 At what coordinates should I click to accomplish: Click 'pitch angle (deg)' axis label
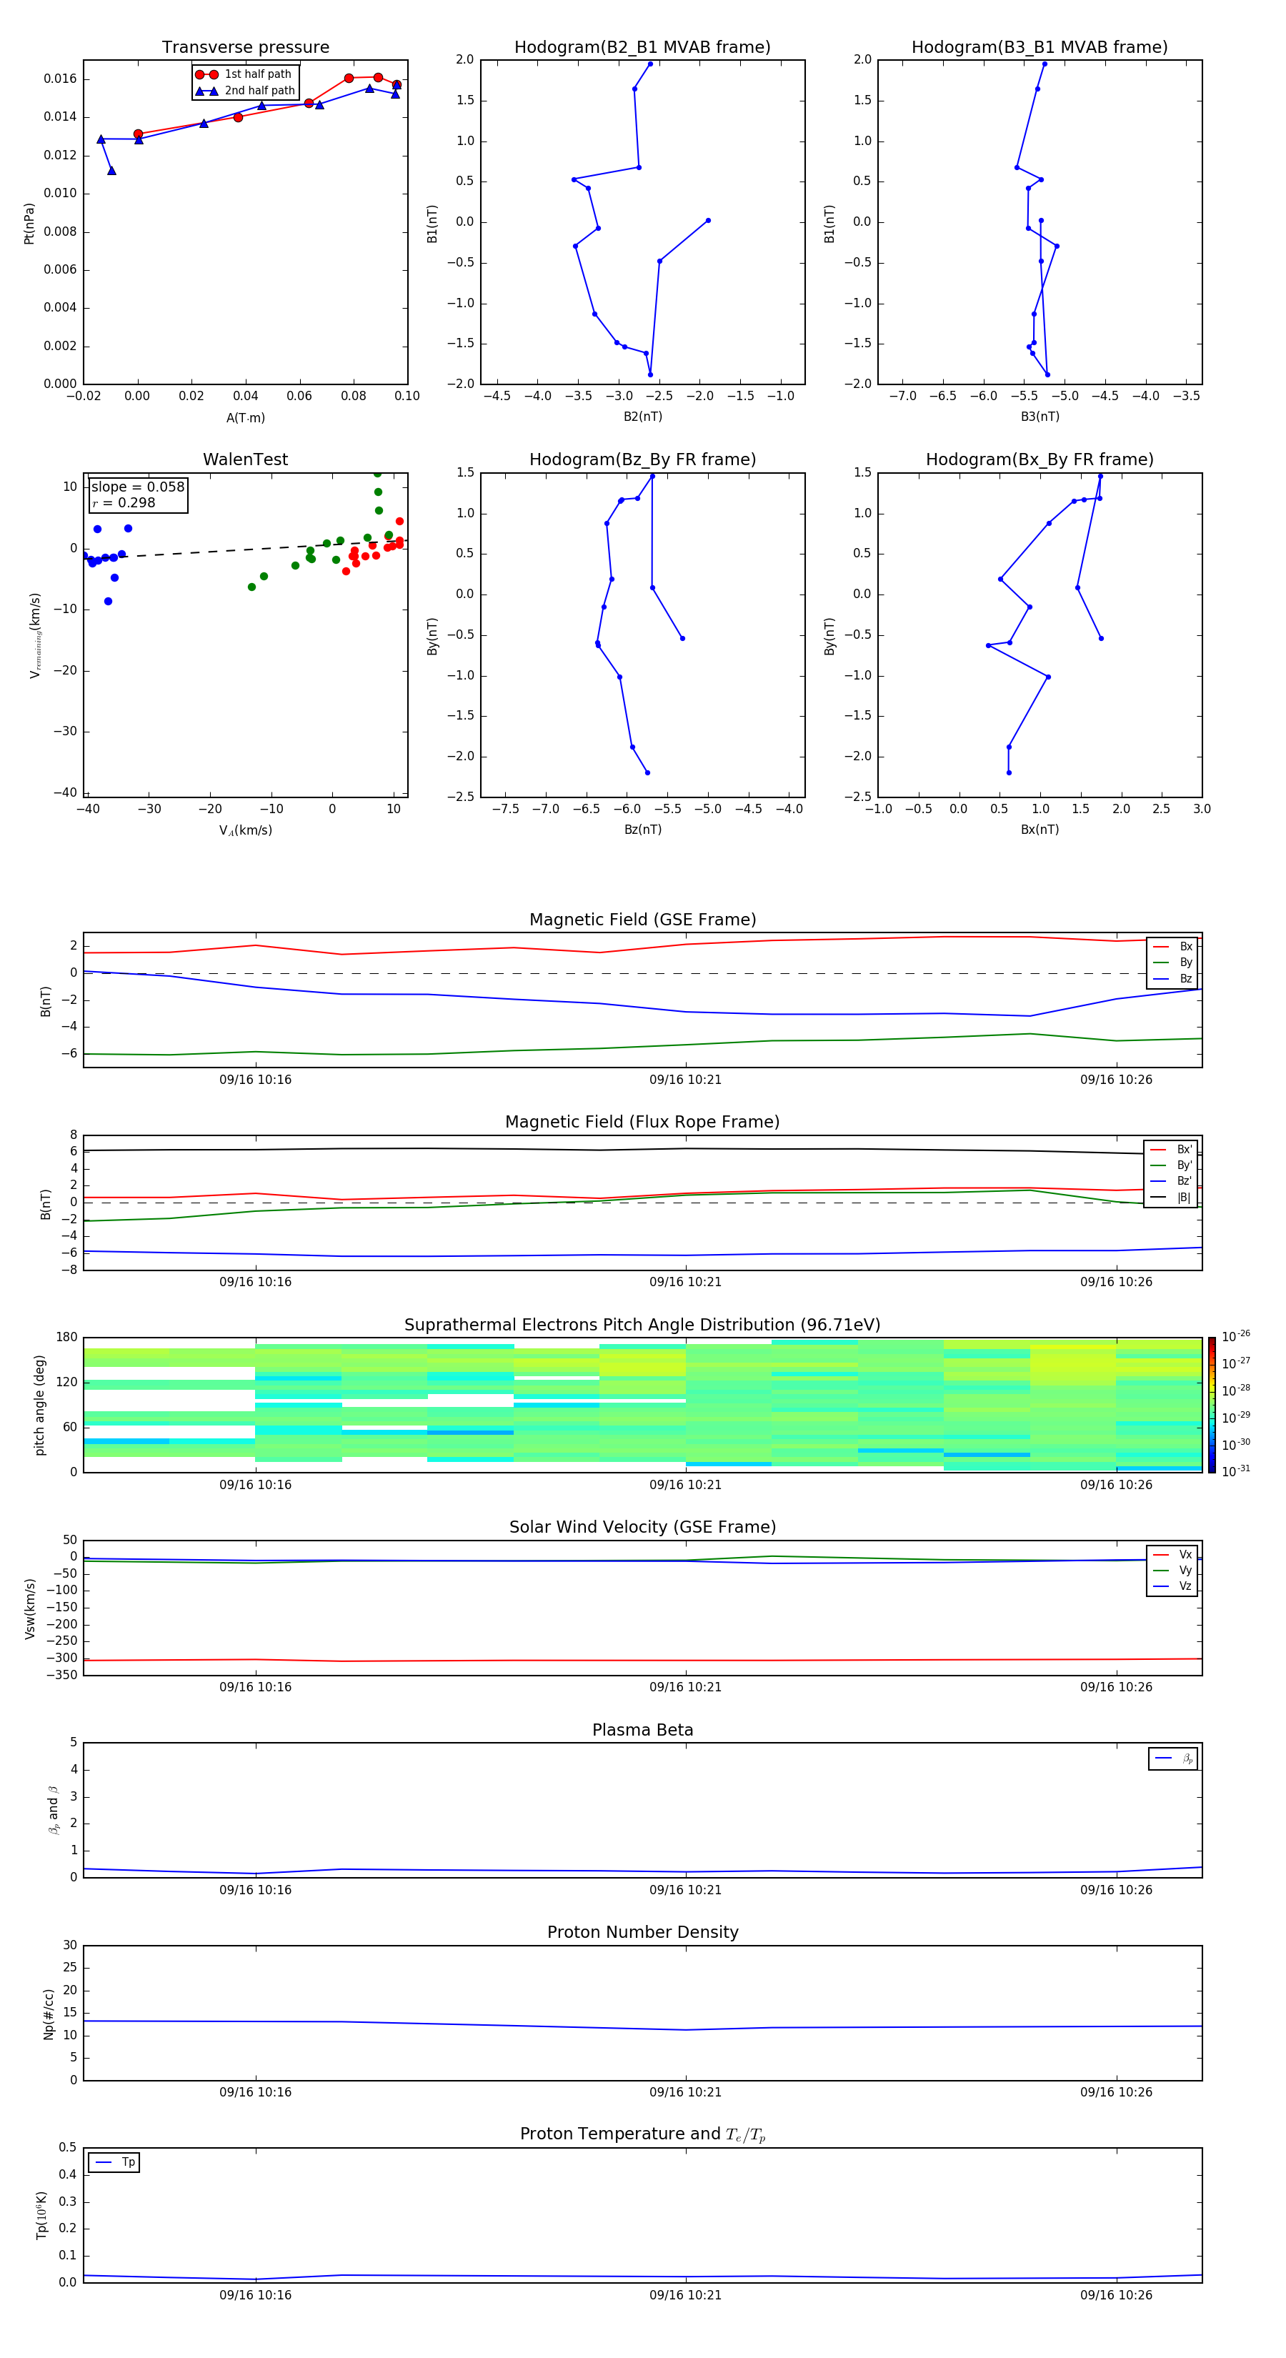pos(39,1405)
